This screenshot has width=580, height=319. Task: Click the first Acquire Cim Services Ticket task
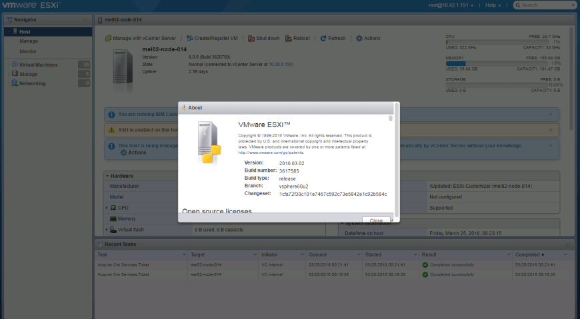(123, 264)
